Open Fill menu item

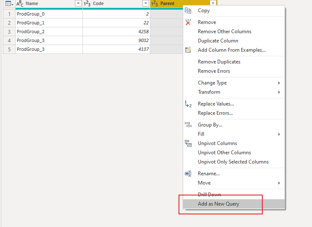(234, 134)
